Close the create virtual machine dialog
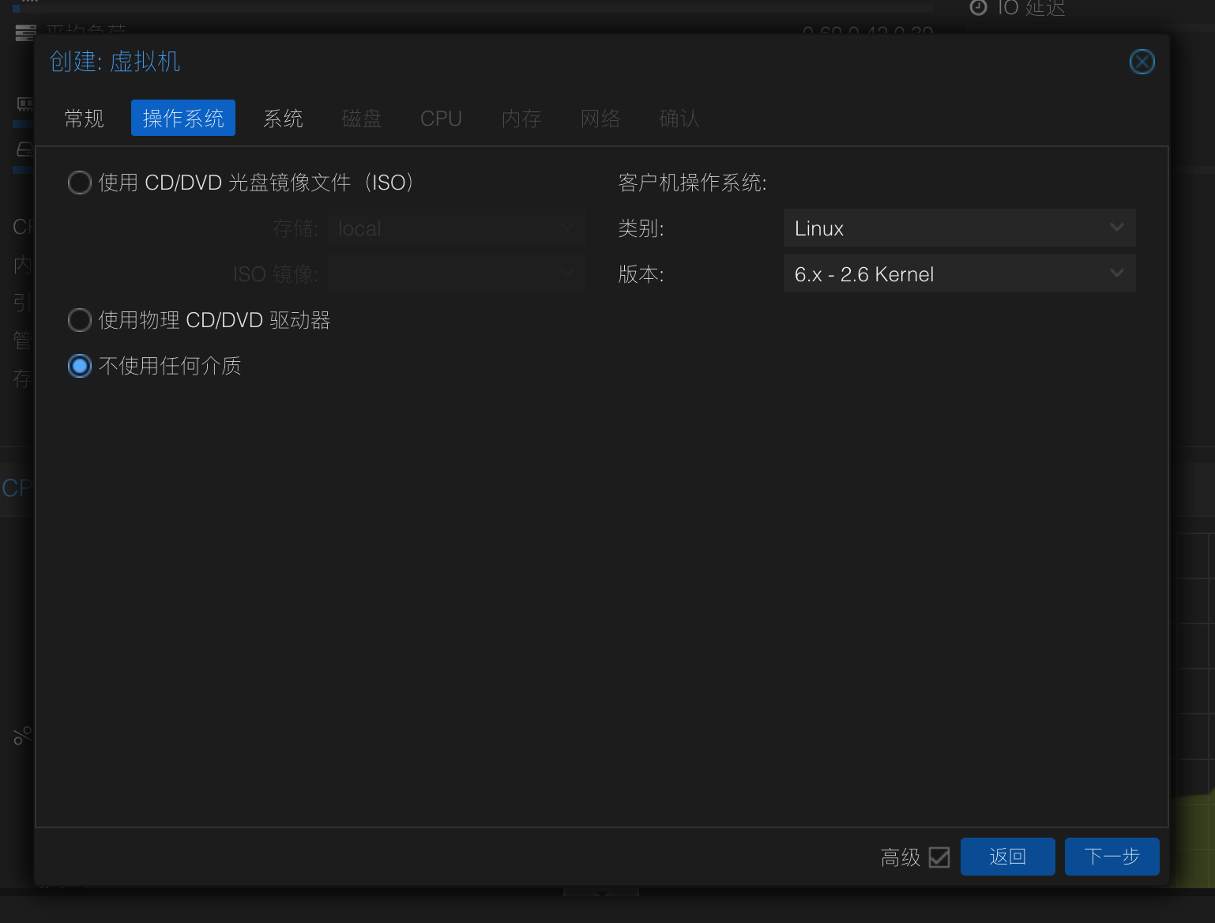 coord(1142,62)
